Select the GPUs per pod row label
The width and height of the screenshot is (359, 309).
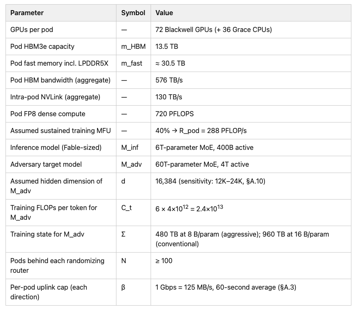coord(32,30)
